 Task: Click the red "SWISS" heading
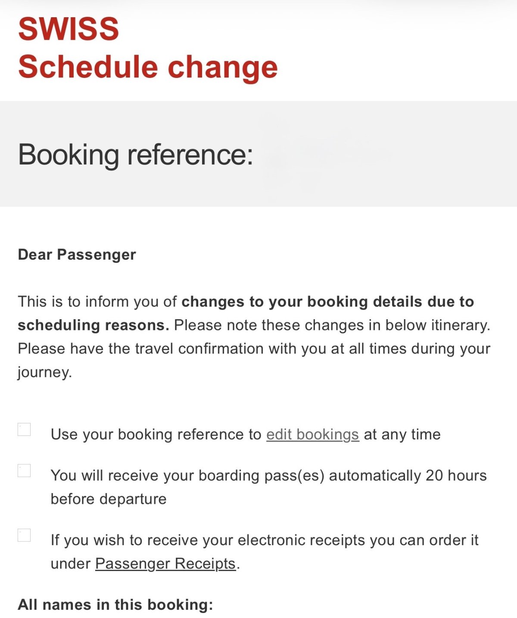coord(69,29)
